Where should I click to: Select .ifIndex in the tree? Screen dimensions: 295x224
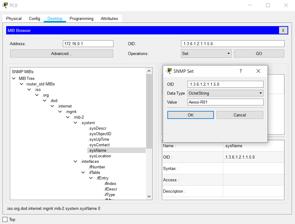click(110, 184)
